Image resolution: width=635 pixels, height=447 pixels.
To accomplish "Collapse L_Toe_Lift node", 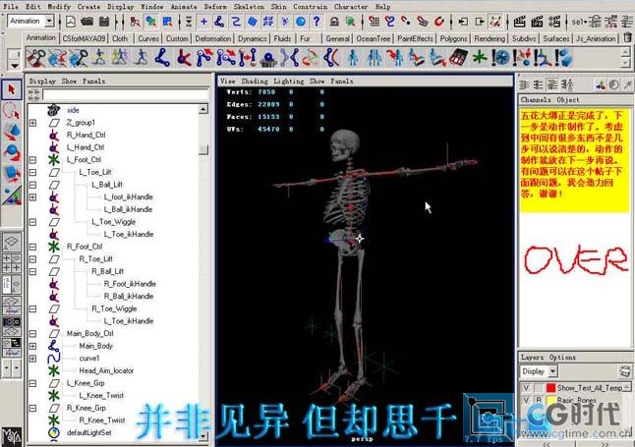I will tap(32, 172).
